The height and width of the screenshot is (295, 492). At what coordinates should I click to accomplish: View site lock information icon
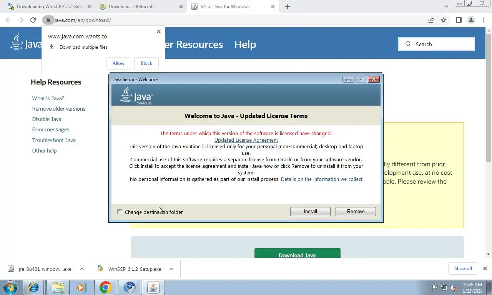48,20
